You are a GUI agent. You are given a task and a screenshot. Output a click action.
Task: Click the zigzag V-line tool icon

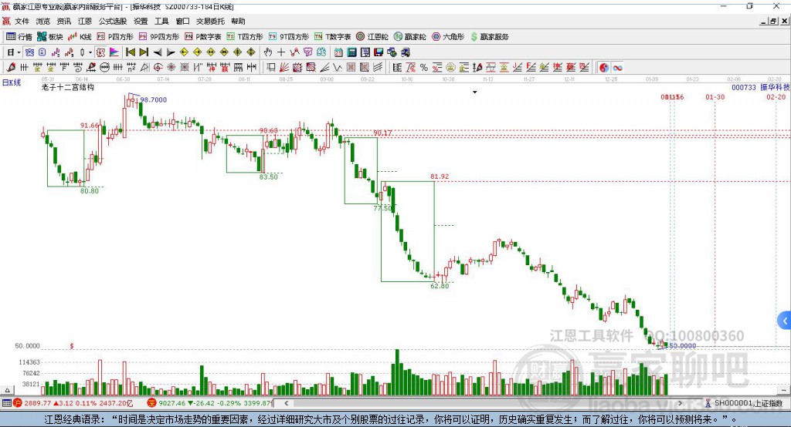pyautogui.click(x=337, y=67)
